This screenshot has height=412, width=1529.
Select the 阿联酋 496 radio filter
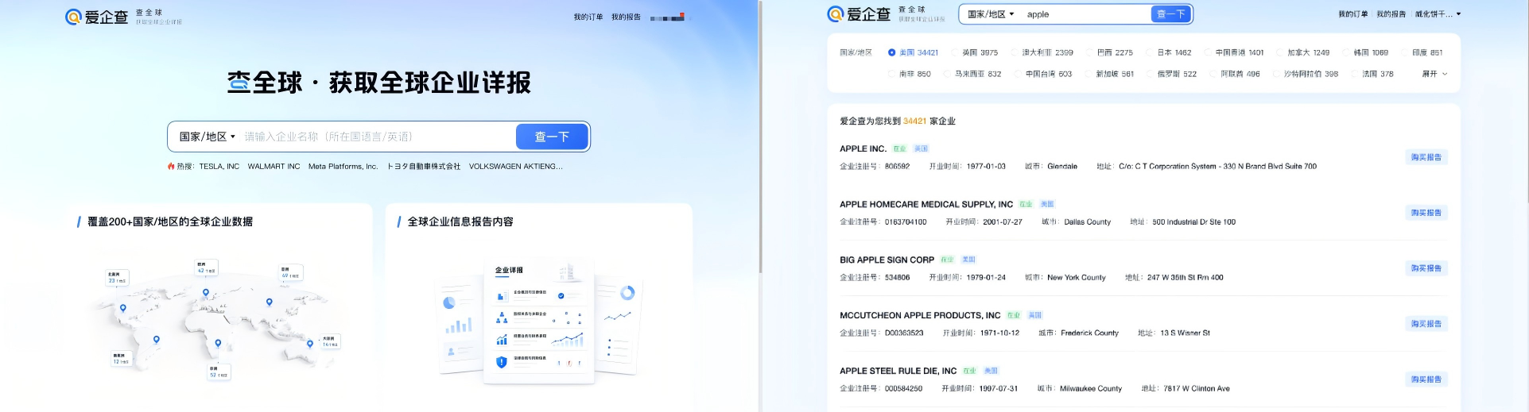click(1234, 74)
